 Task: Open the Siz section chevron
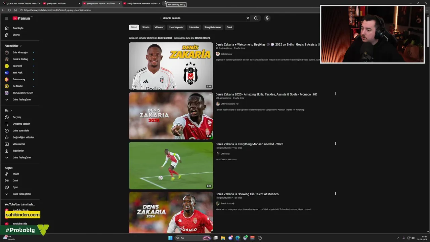point(11,111)
